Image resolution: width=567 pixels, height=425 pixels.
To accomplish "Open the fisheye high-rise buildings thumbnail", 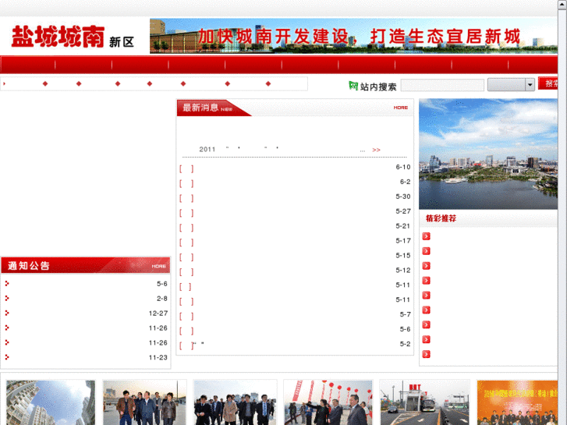I will pos(51,402).
